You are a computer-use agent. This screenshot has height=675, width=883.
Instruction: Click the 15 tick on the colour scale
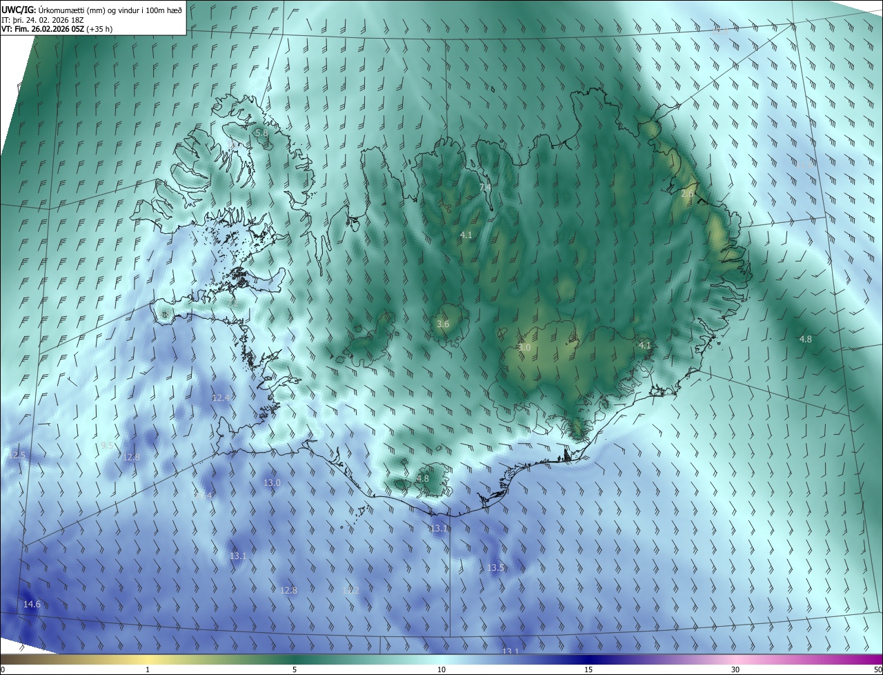point(588,669)
